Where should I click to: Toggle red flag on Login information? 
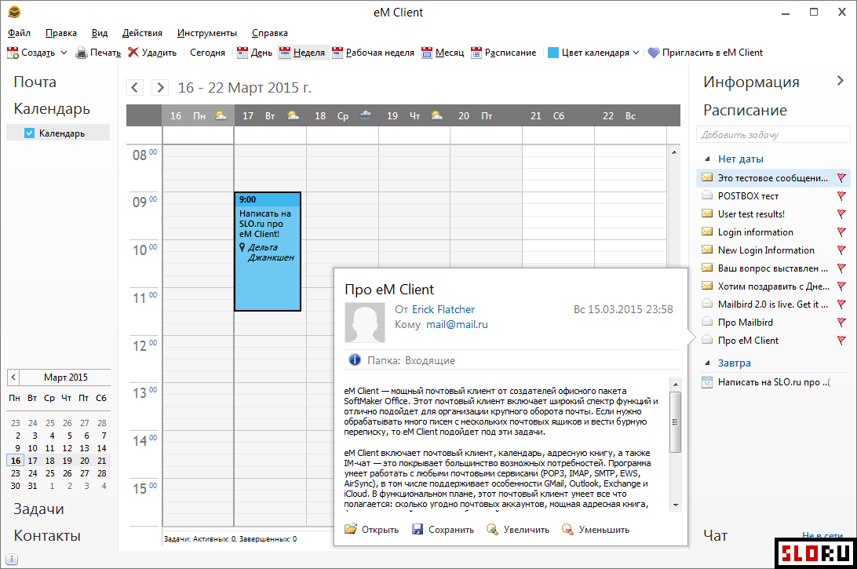click(841, 232)
